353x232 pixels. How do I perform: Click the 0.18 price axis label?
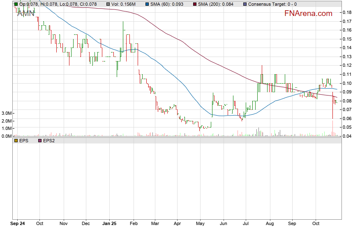tap(346, 13)
